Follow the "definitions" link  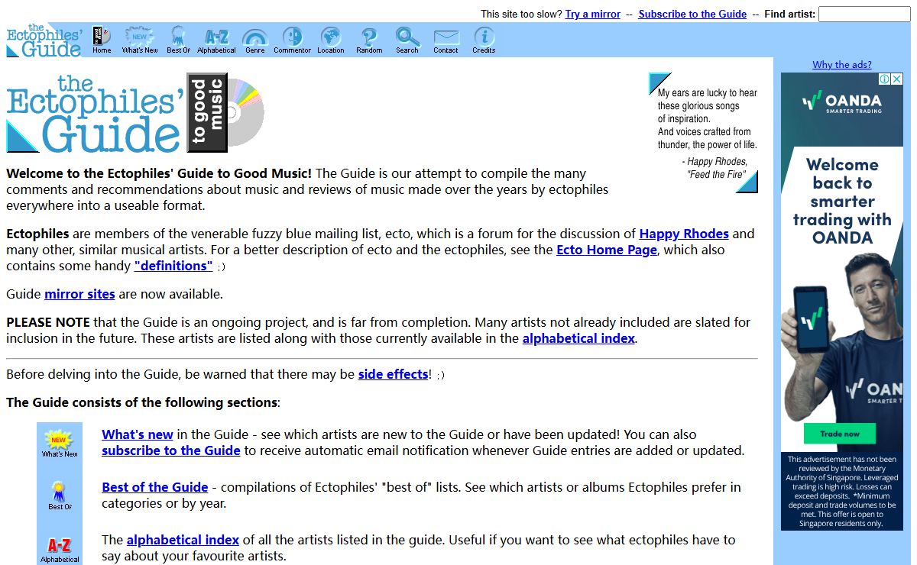point(173,266)
